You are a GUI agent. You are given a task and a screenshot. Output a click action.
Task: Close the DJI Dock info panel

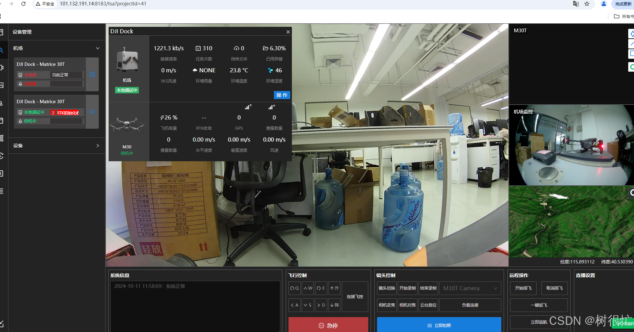pos(288,32)
